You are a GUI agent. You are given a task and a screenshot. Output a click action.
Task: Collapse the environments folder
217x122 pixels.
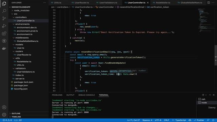point(22,24)
